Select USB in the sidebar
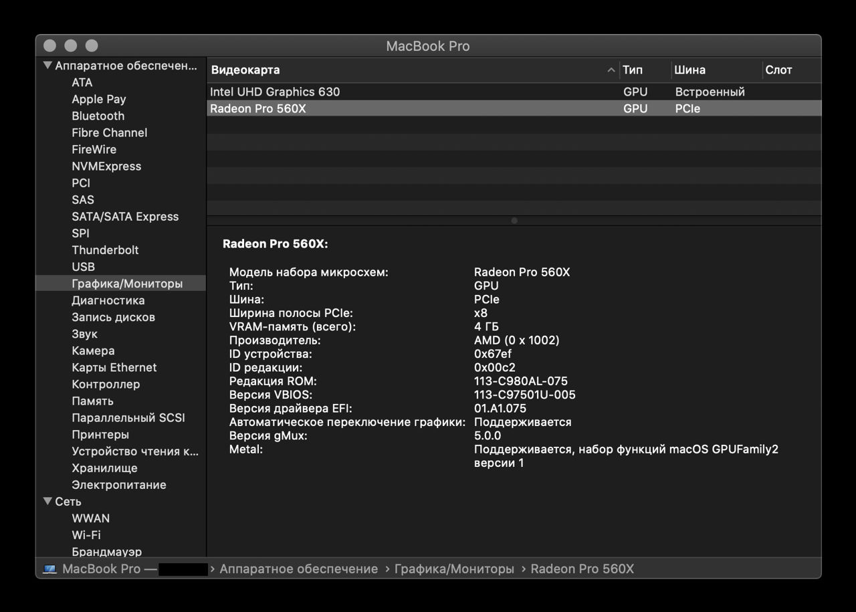Screen dimensions: 856x612 tap(84, 266)
